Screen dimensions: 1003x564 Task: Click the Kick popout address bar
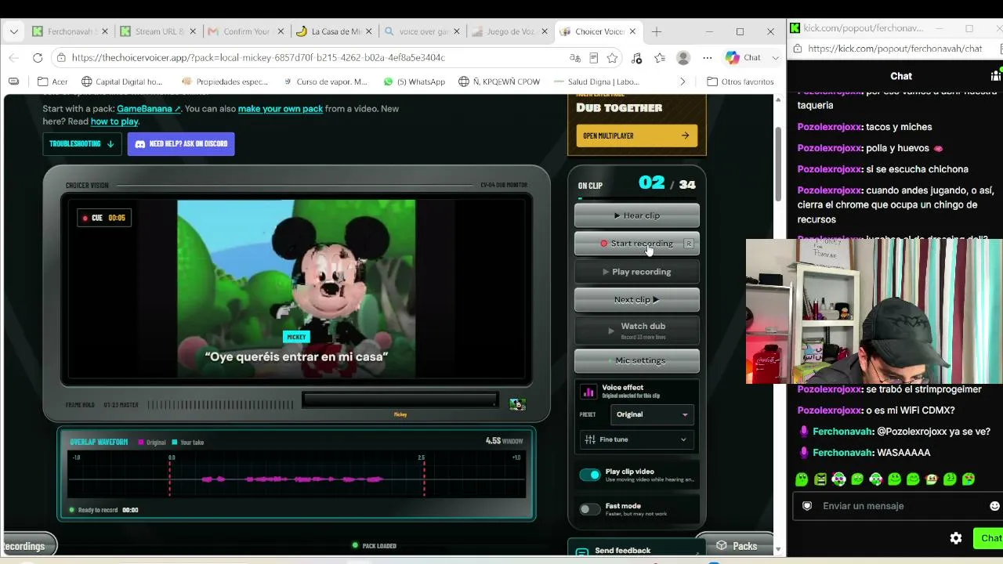895,49
